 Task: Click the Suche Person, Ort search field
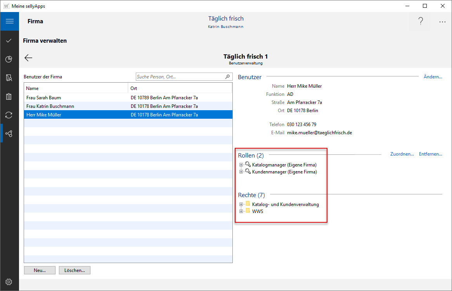pos(180,77)
